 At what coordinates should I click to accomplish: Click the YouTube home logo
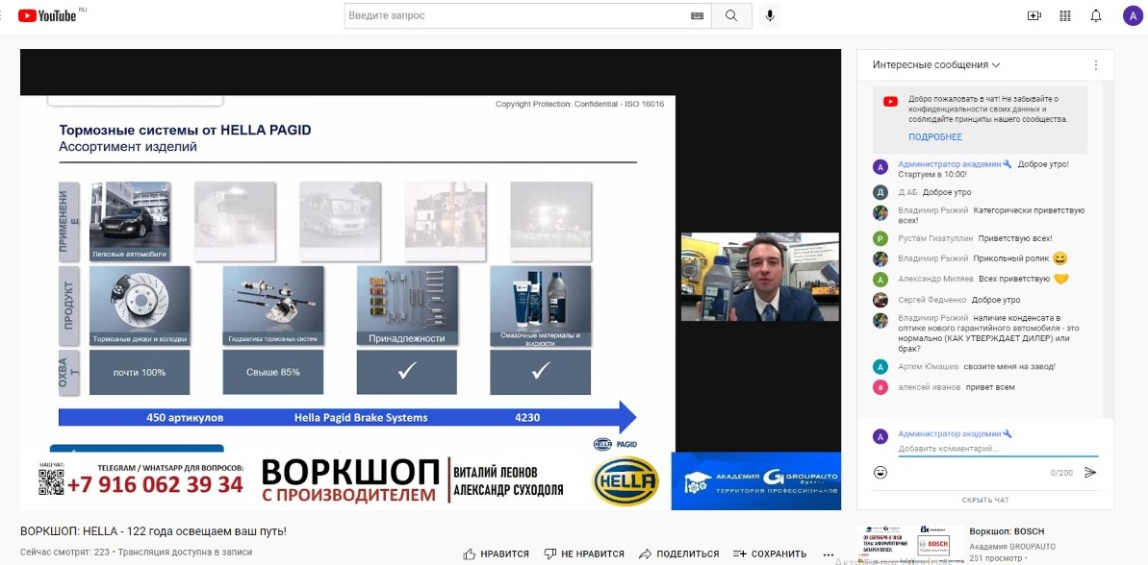[x=46, y=15]
